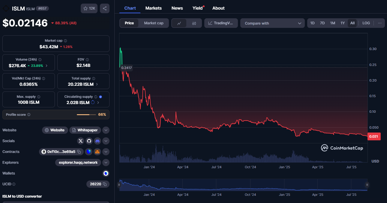
Task: Click the range navigator's left handle
Action: (x=119, y=185)
